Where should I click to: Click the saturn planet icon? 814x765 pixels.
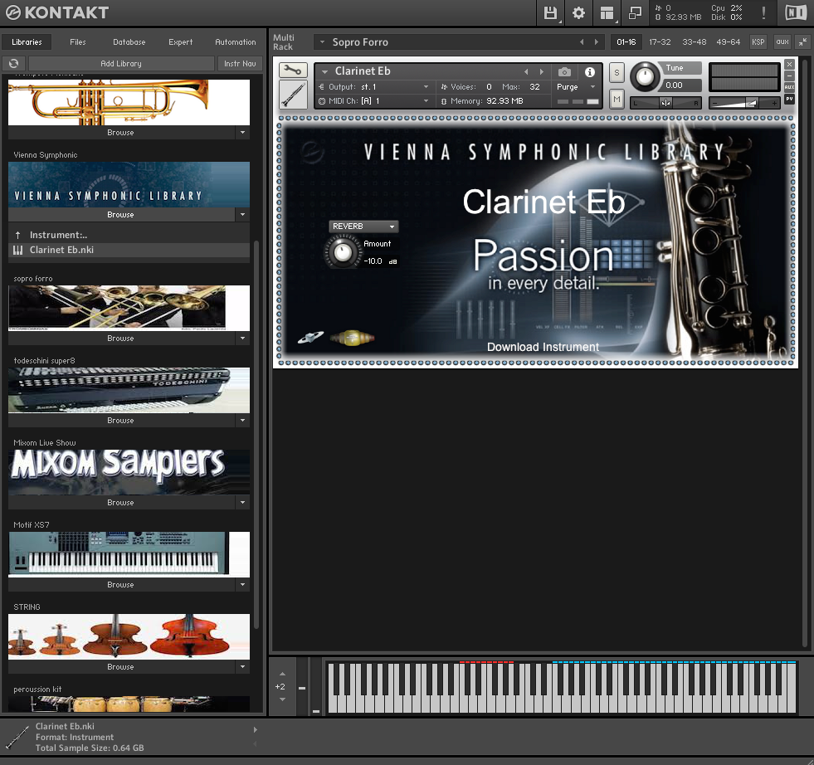(310, 338)
